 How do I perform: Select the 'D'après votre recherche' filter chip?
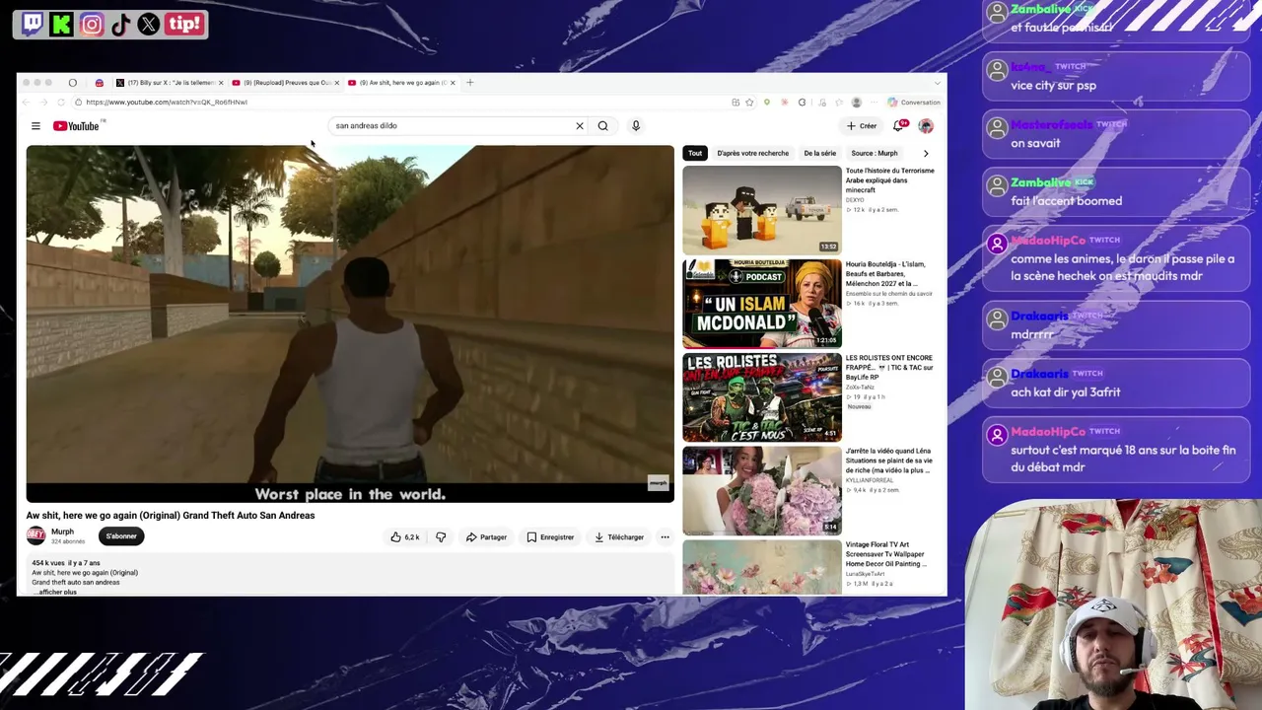coord(753,154)
